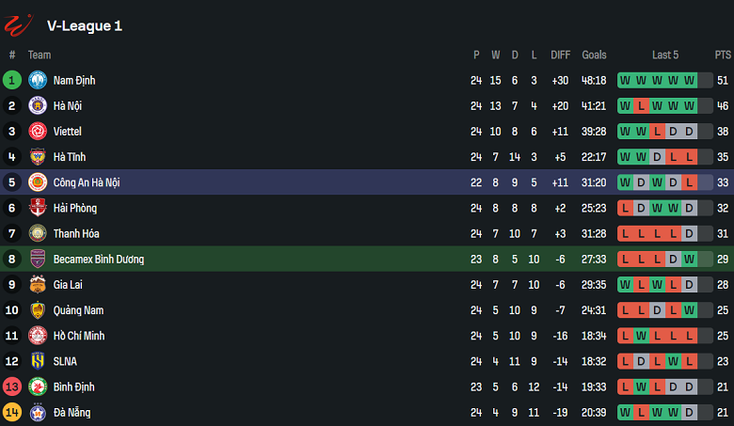Click the PTS column header
Image resolution: width=734 pixels, height=426 pixels.
click(723, 55)
